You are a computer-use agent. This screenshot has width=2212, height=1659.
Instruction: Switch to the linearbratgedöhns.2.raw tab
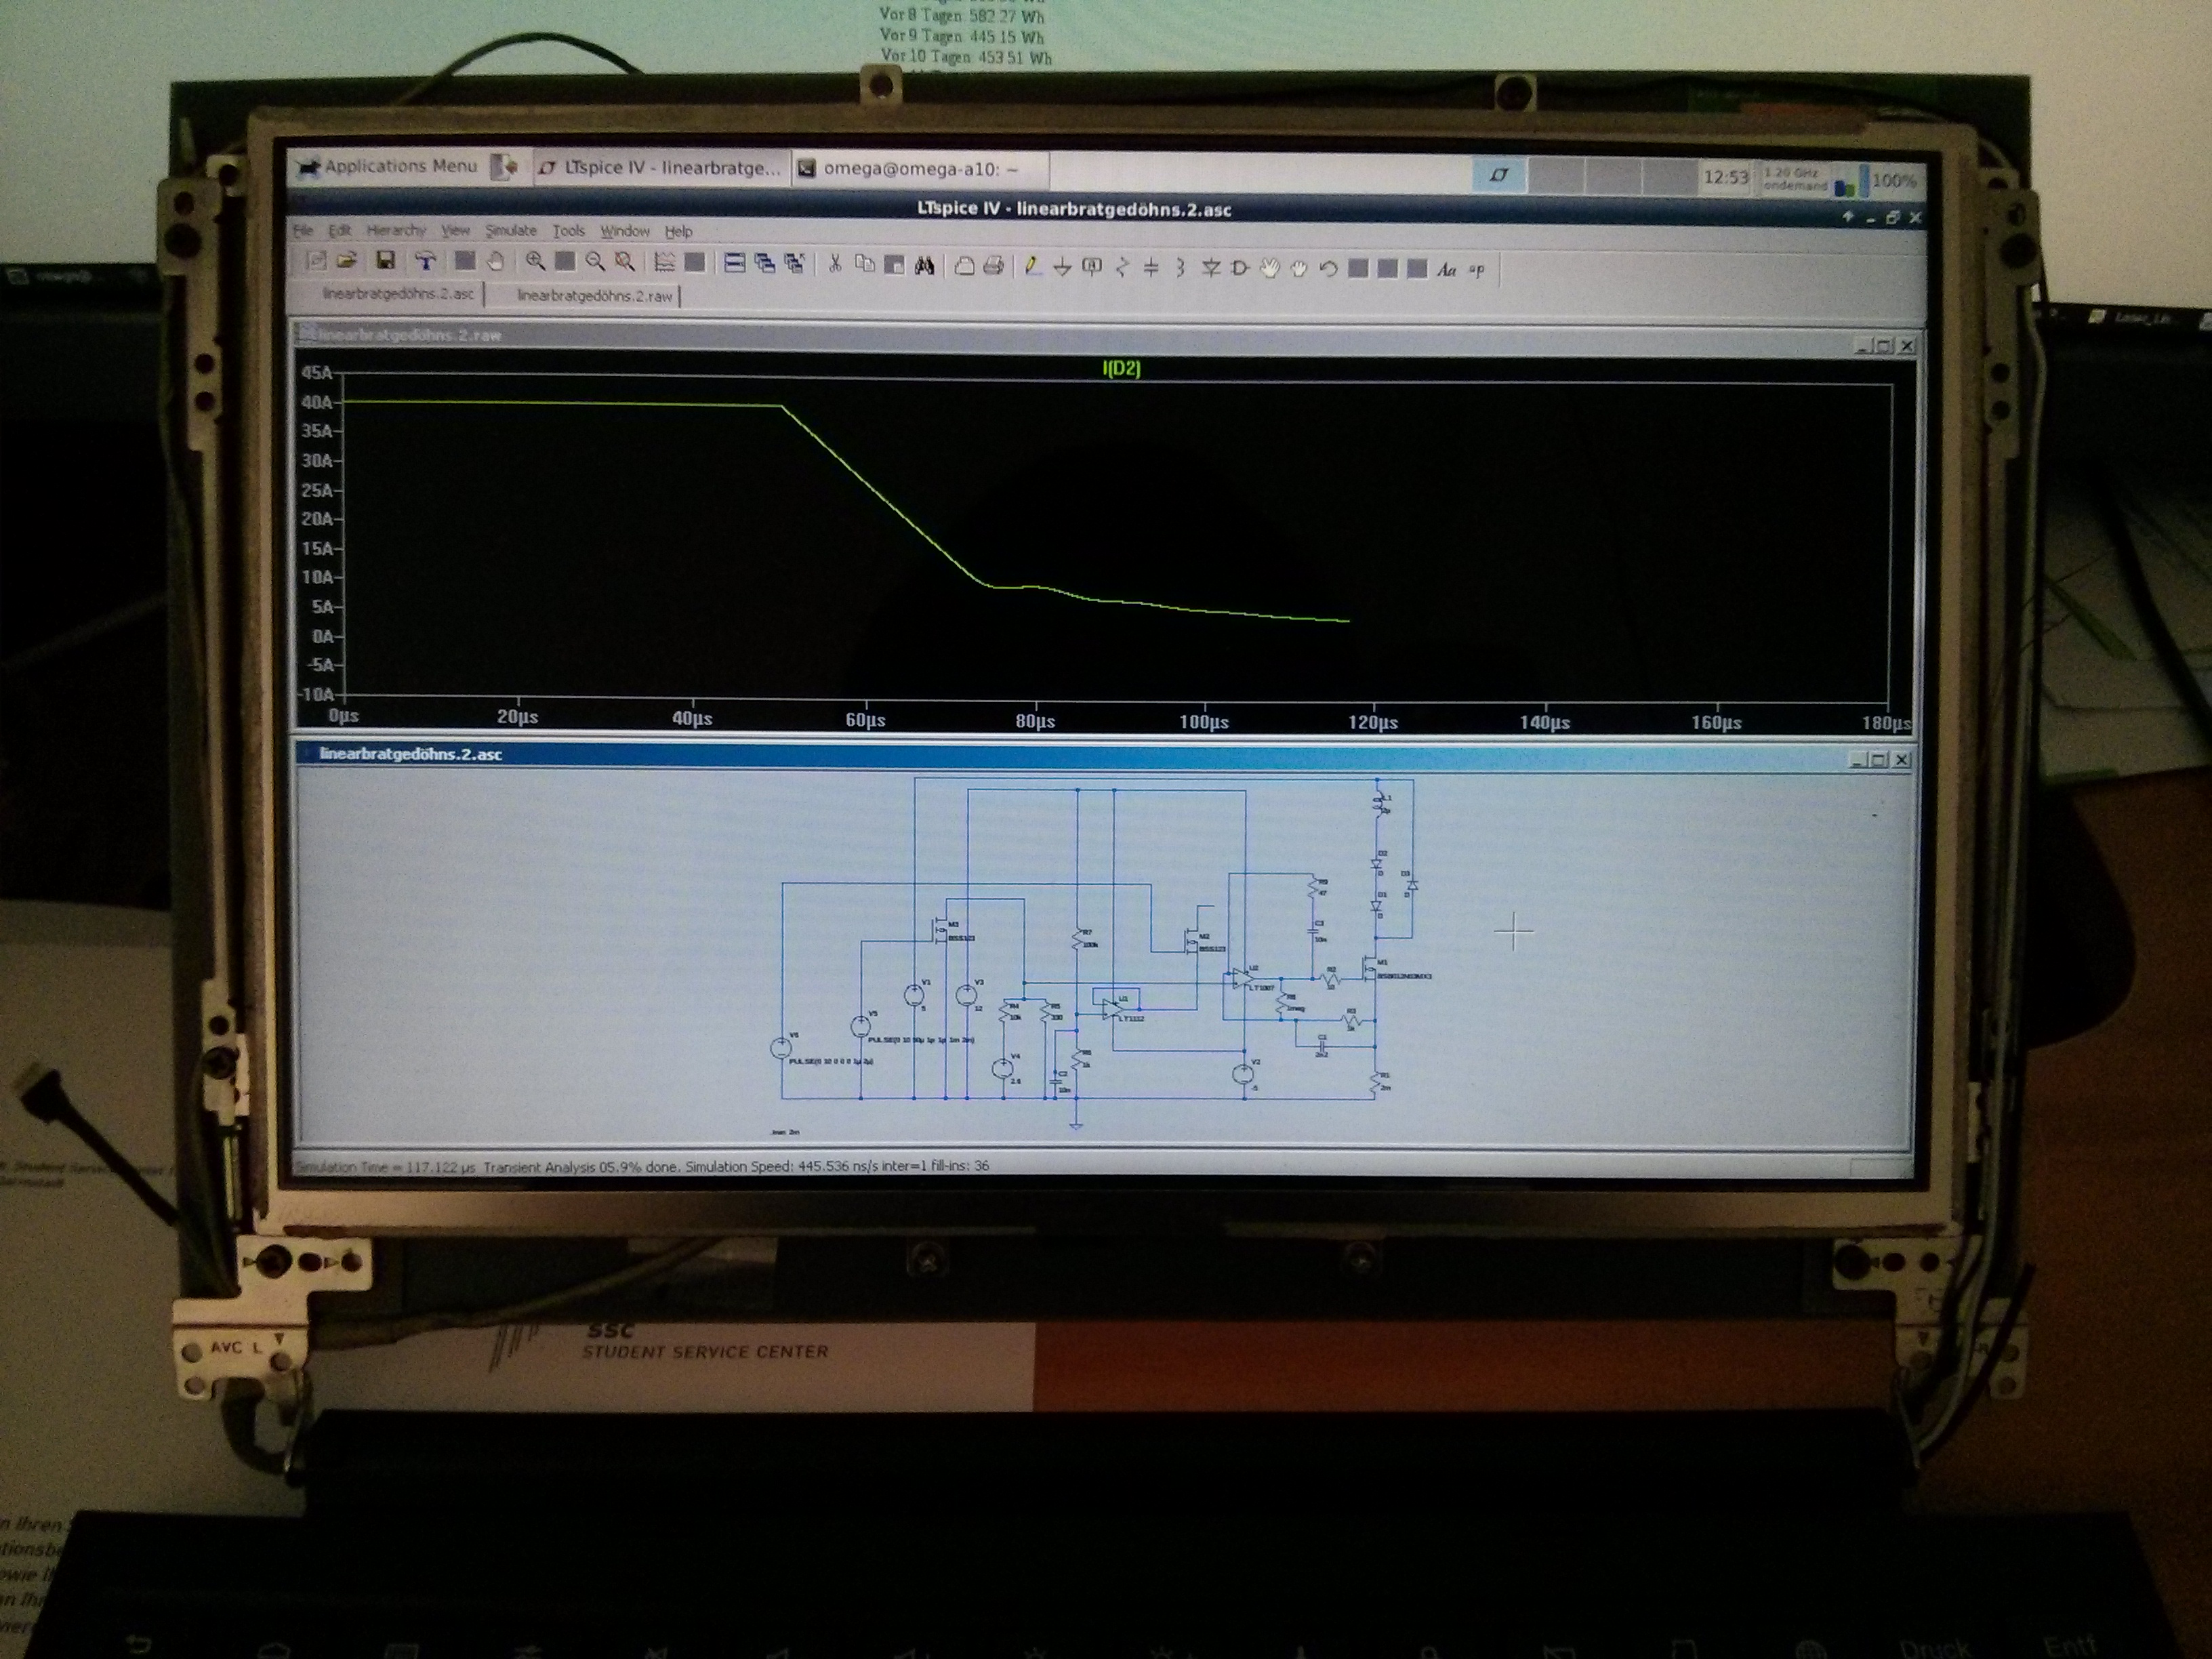click(x=595, y=296)
